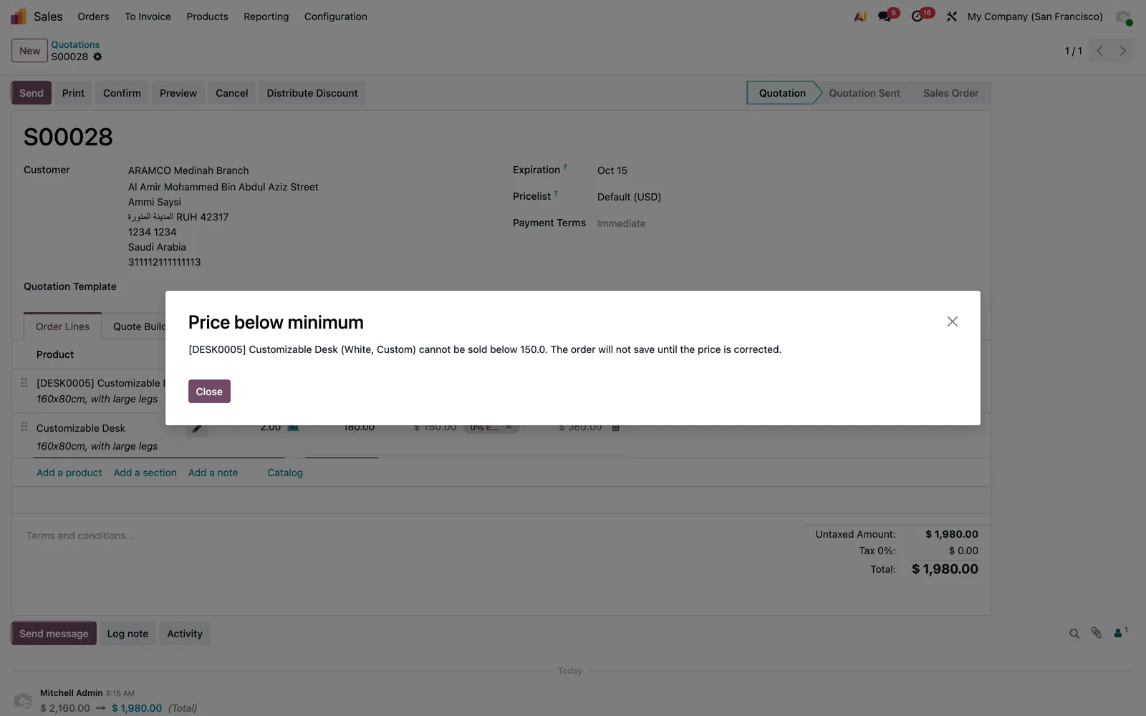Screen dimensions: 1146x716
Task: Click the Send button
Action: 31,93
